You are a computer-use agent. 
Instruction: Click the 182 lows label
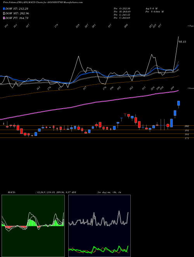point(131,88)
